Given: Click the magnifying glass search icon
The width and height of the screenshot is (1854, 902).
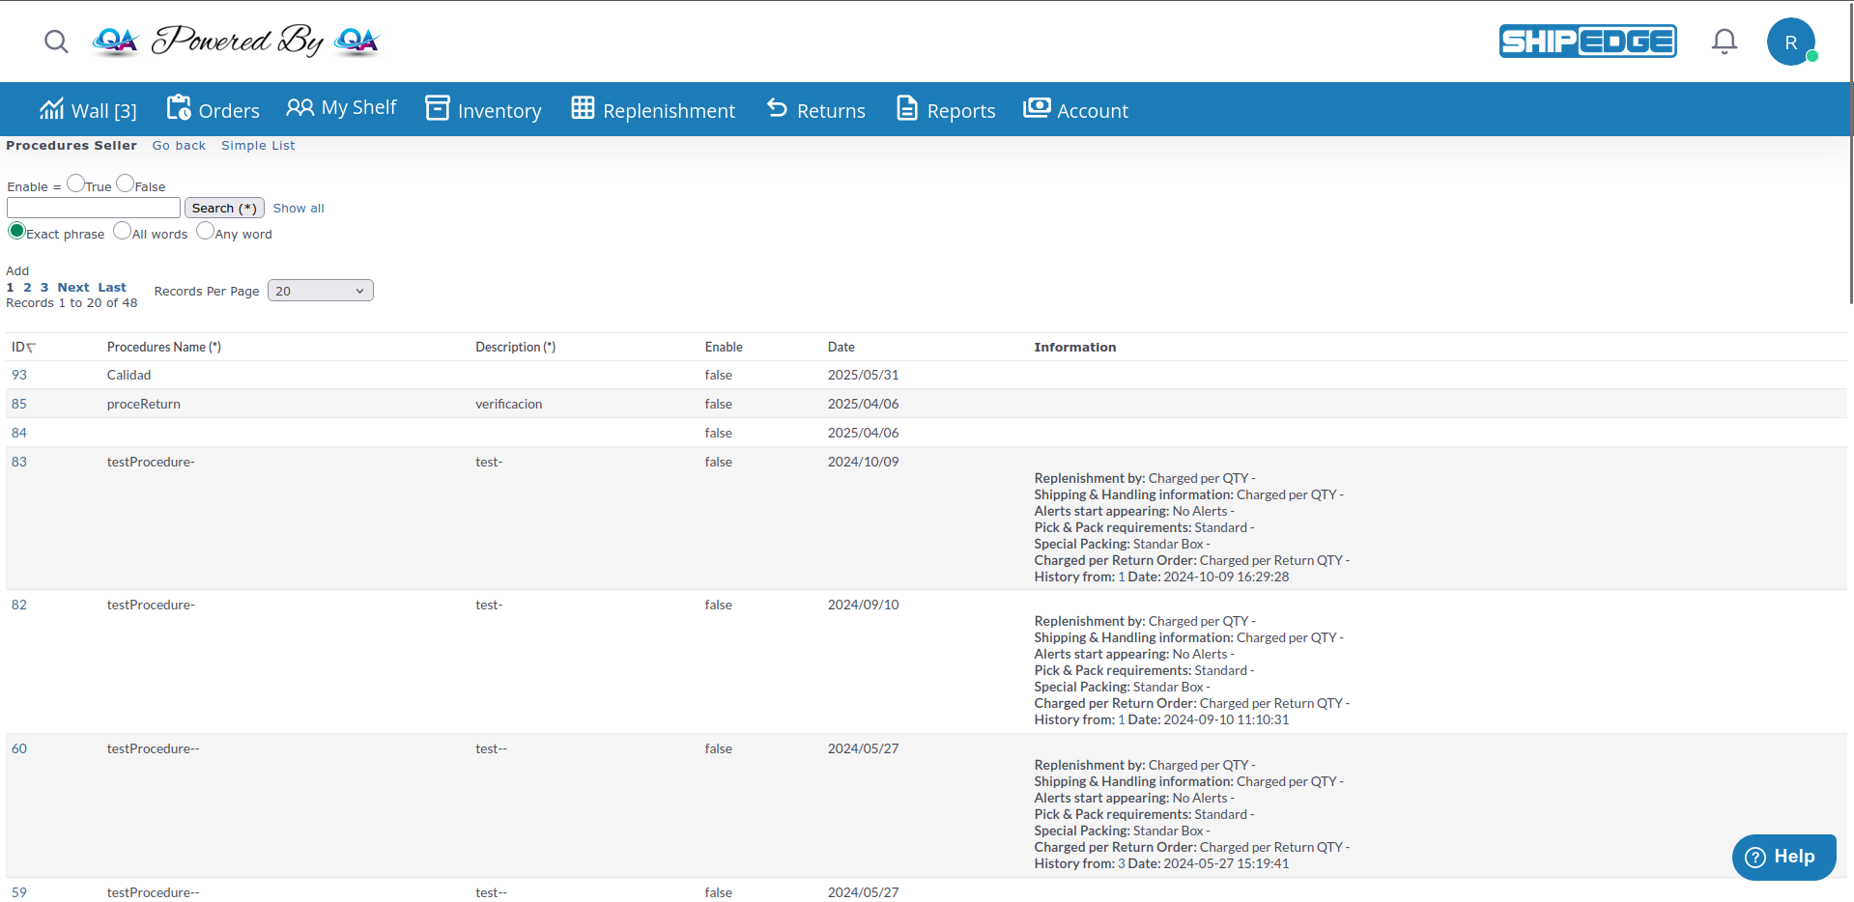Looking at the screenshot, I should (x=56, y=42).
